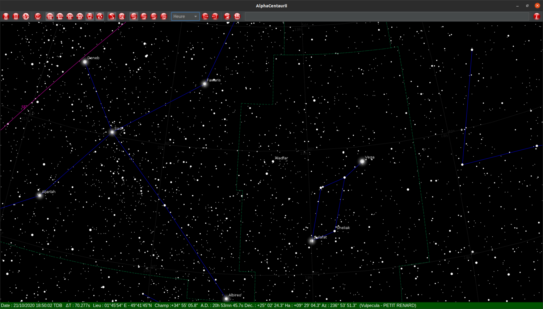
Task: Switch chart to horizontal coordinates
Action: pyautogui.click(x=60, y=16)
